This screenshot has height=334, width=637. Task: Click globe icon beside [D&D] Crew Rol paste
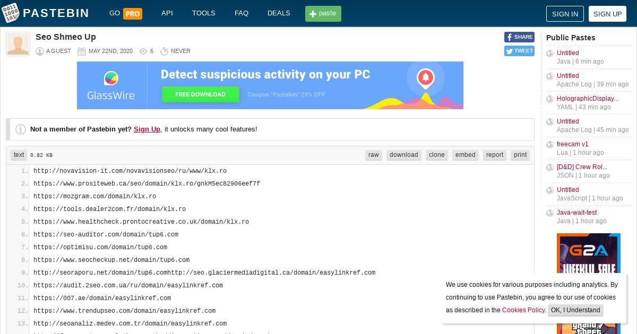(x=550, y=168)
